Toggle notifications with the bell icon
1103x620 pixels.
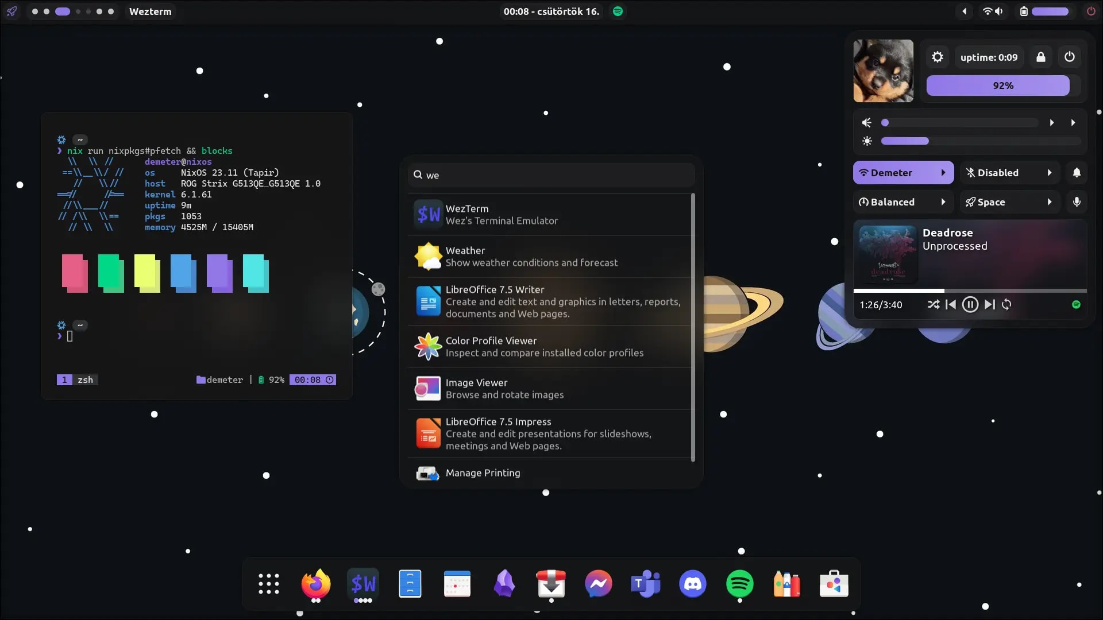[x=1077, y=172]
